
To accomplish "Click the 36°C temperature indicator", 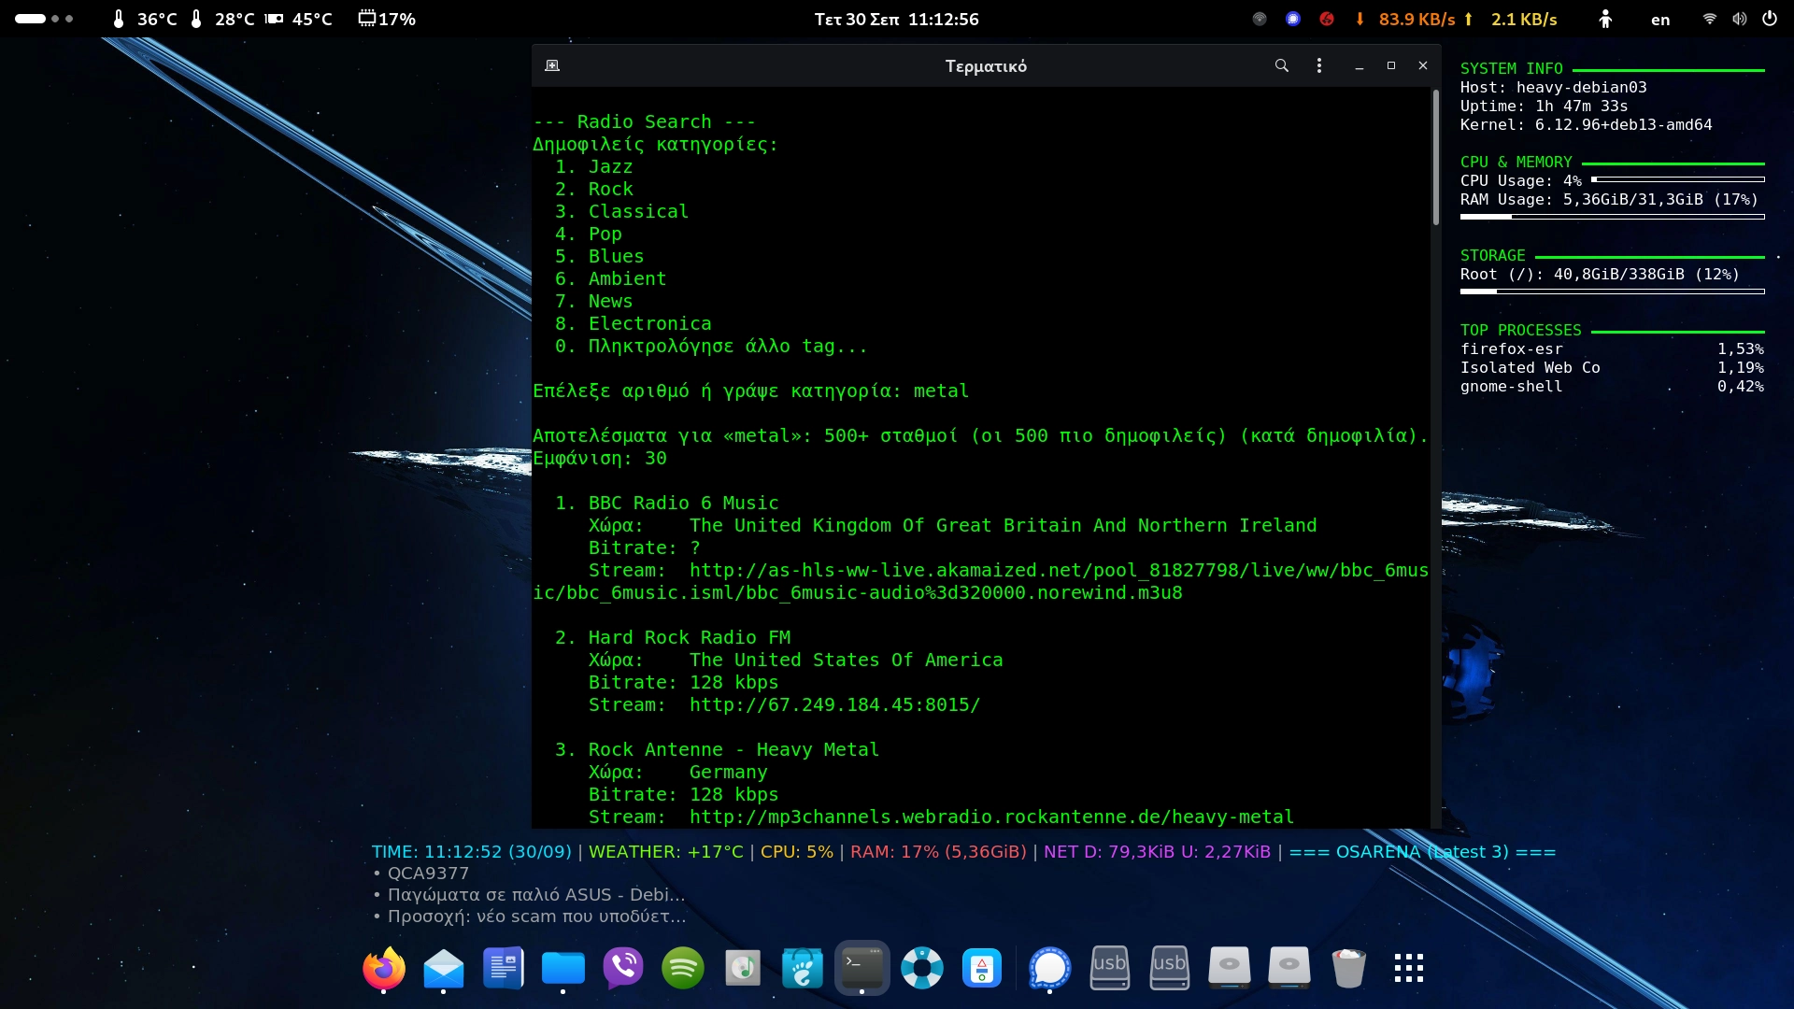I will 145,19.
